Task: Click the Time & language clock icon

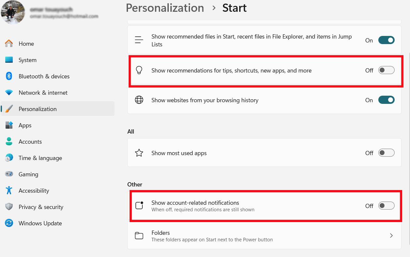Action: point(9,158)
